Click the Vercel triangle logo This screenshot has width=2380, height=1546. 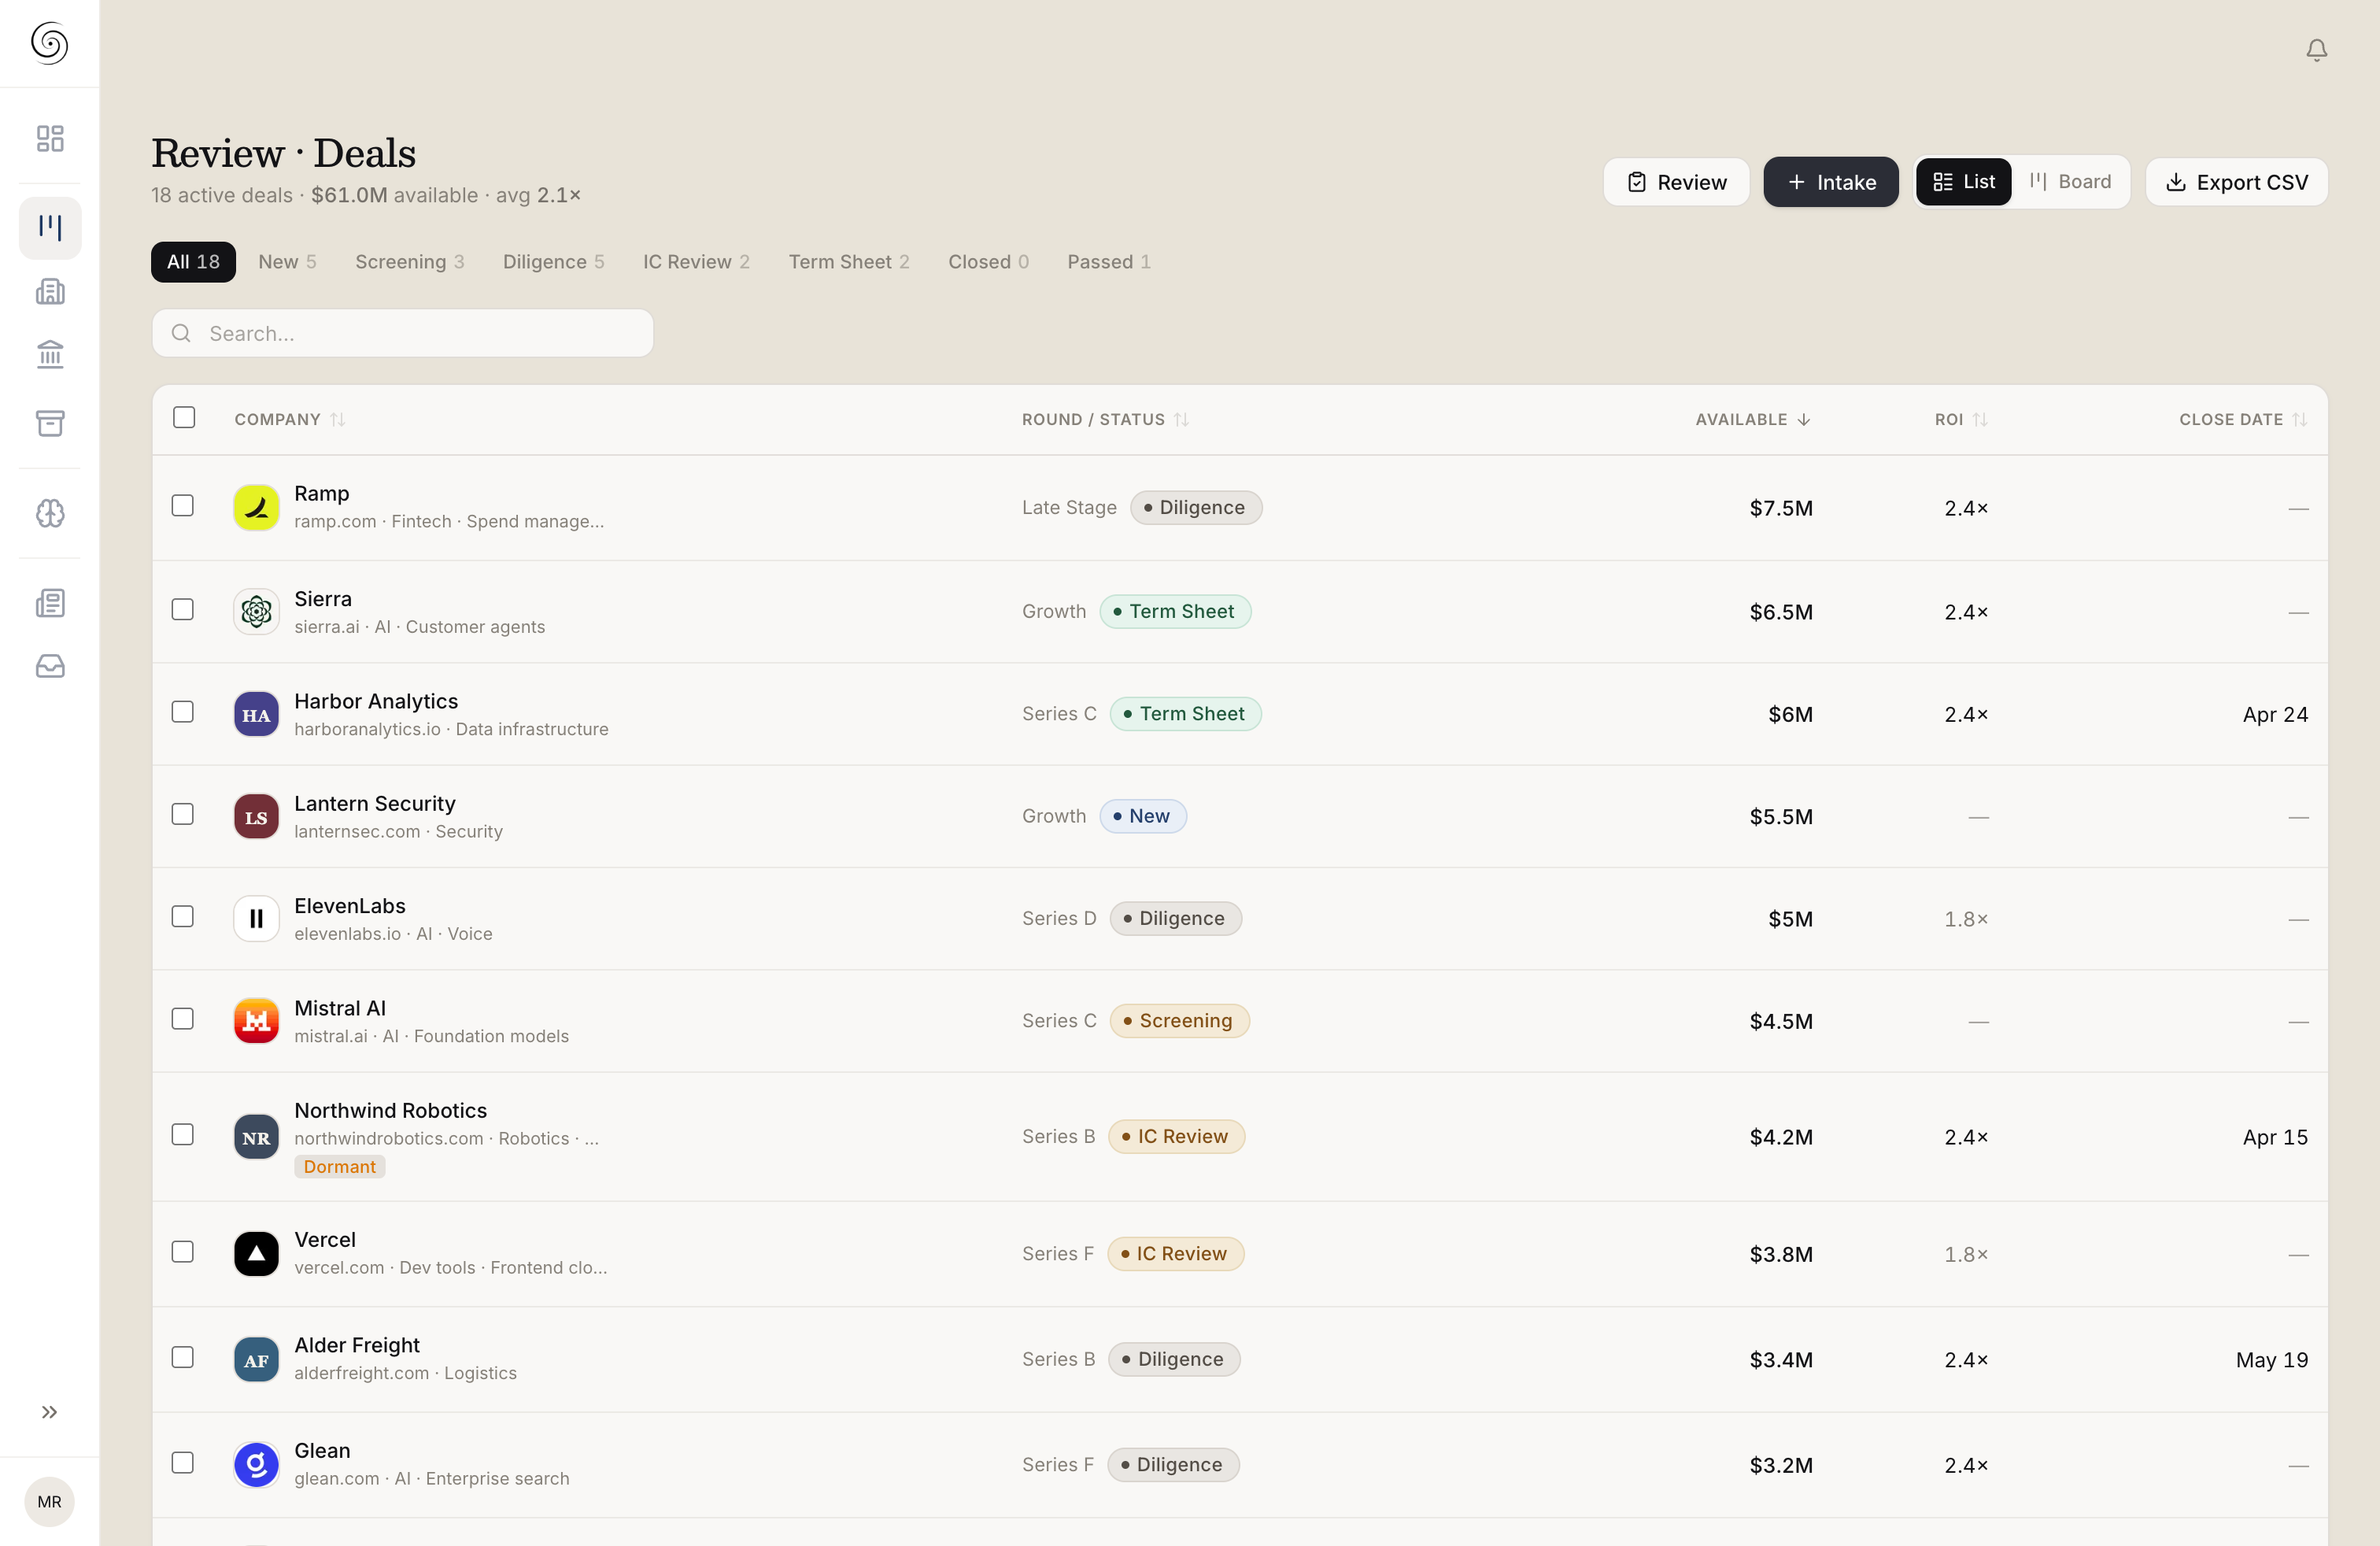[256, 1254]
